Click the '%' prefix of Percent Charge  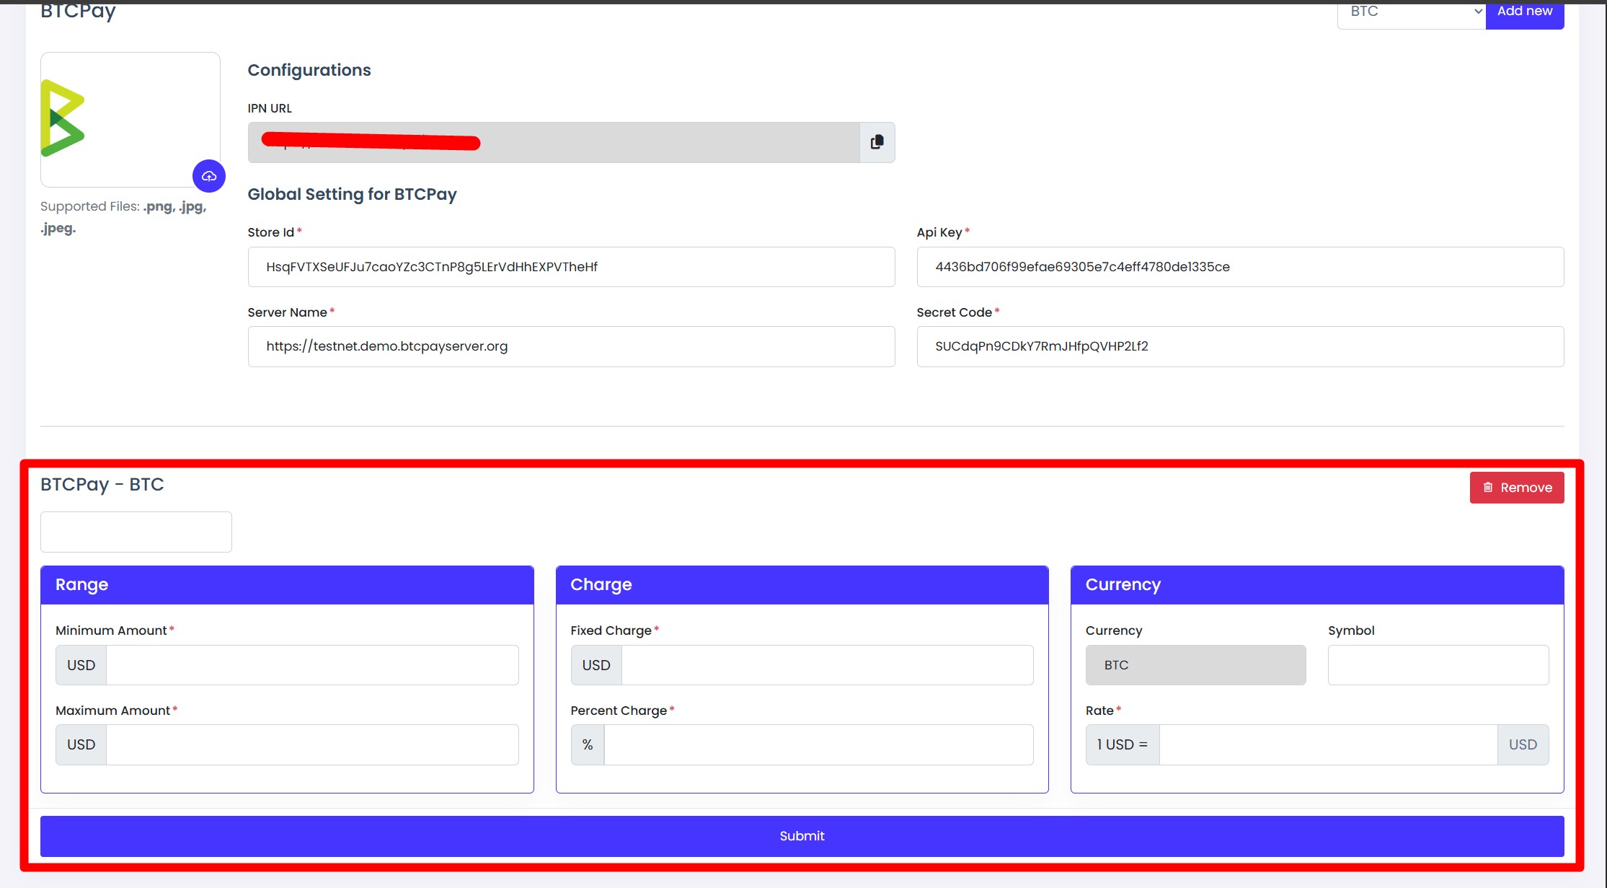(588, 744)
